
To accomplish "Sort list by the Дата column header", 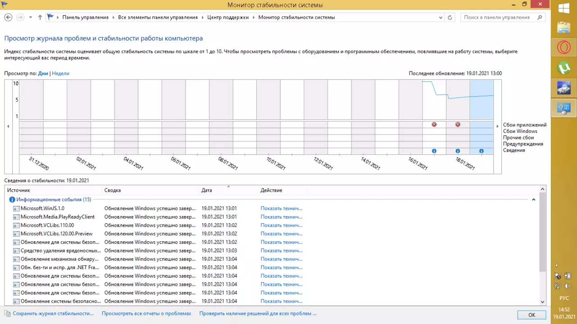I will tap(229, 190).
